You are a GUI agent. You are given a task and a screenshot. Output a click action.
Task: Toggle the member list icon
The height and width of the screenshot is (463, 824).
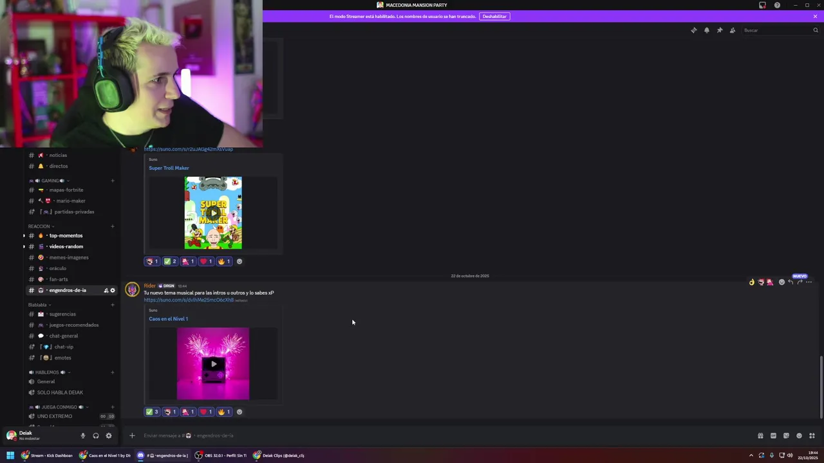click(732, 30)
